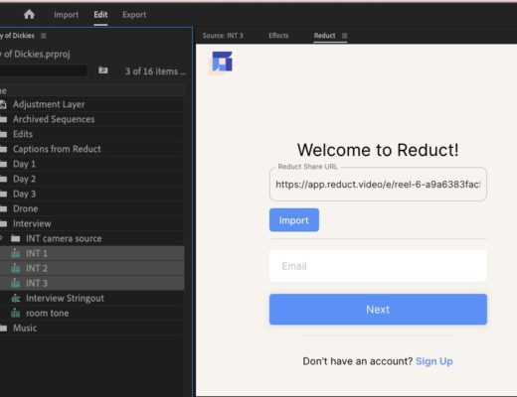This screenshot has height=397, width=517.
Task: Click the Music folder icon
Action: [x=3, y=329]
